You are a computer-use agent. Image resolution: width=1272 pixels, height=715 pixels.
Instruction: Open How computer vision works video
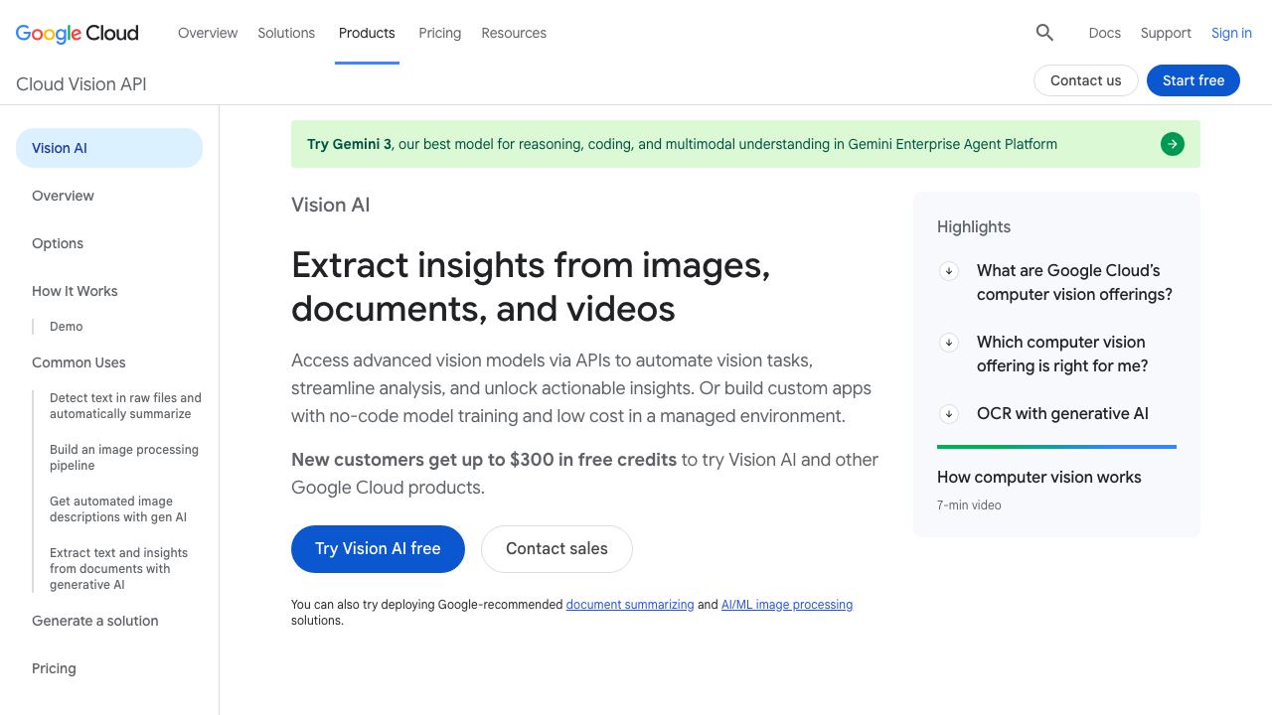(x=1039, y=477)
